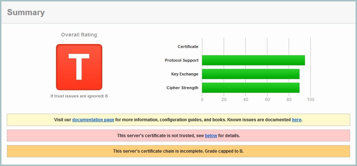Jump to details via 'below' link

211,136
